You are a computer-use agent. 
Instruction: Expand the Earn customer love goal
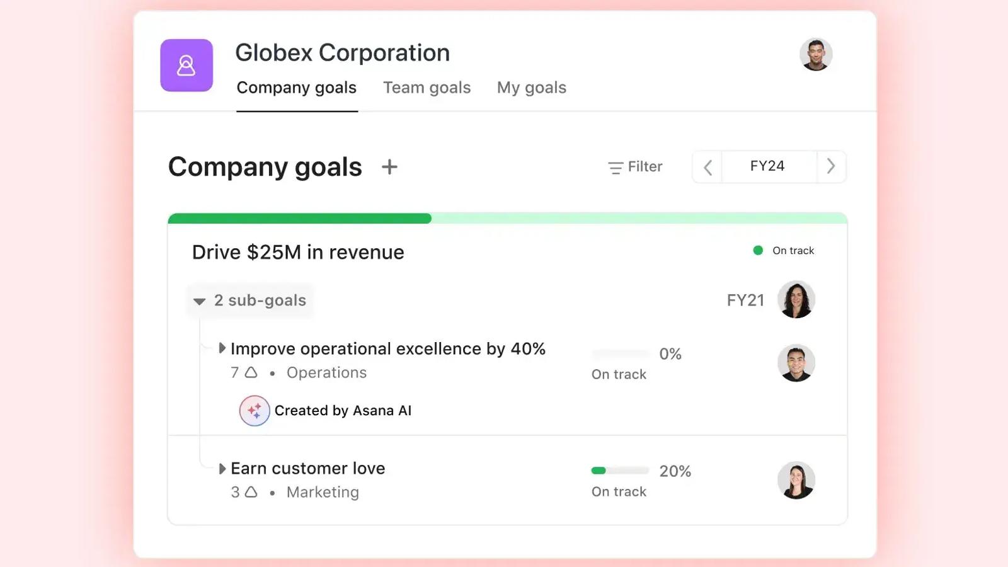[x=222, y=469]
